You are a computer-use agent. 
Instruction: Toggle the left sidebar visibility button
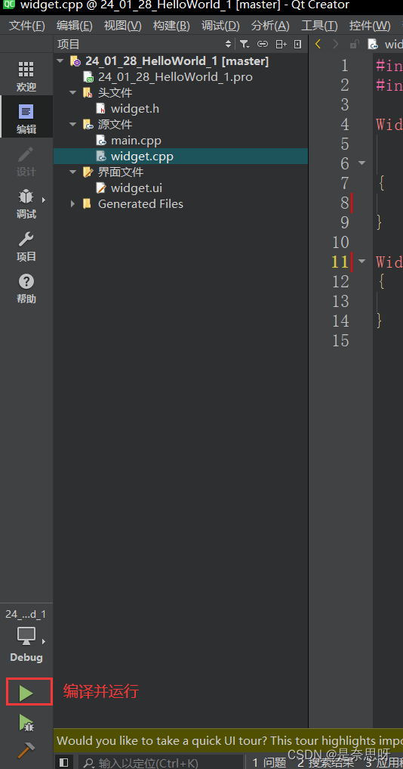pos(63,762)
